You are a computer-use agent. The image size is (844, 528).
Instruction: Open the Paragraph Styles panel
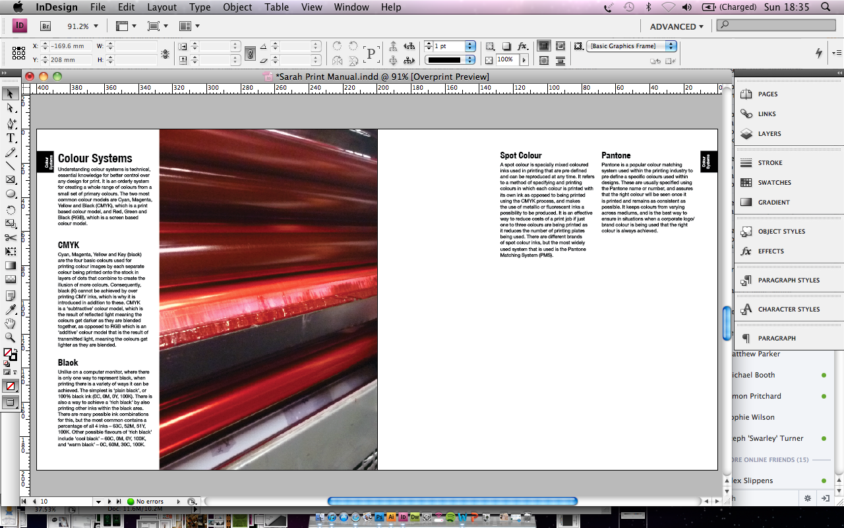(788, 280)
